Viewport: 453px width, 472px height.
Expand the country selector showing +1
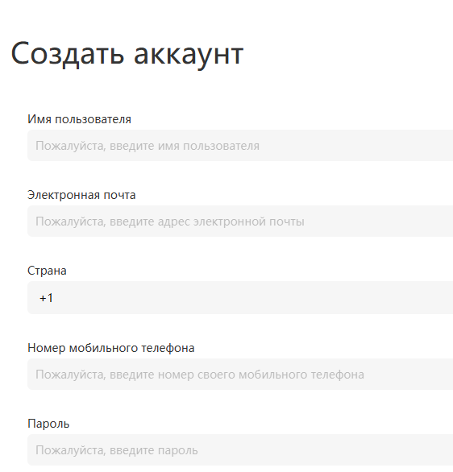(x=240, y=298)
